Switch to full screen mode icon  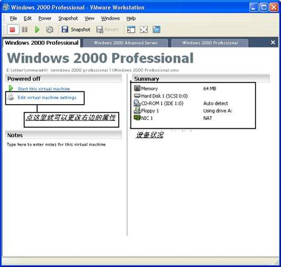click(144, 30)
